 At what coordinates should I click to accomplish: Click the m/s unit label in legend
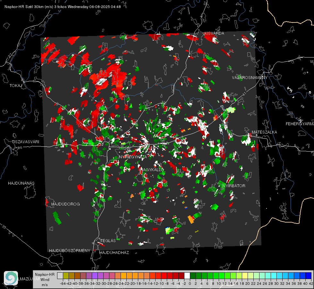45,285
